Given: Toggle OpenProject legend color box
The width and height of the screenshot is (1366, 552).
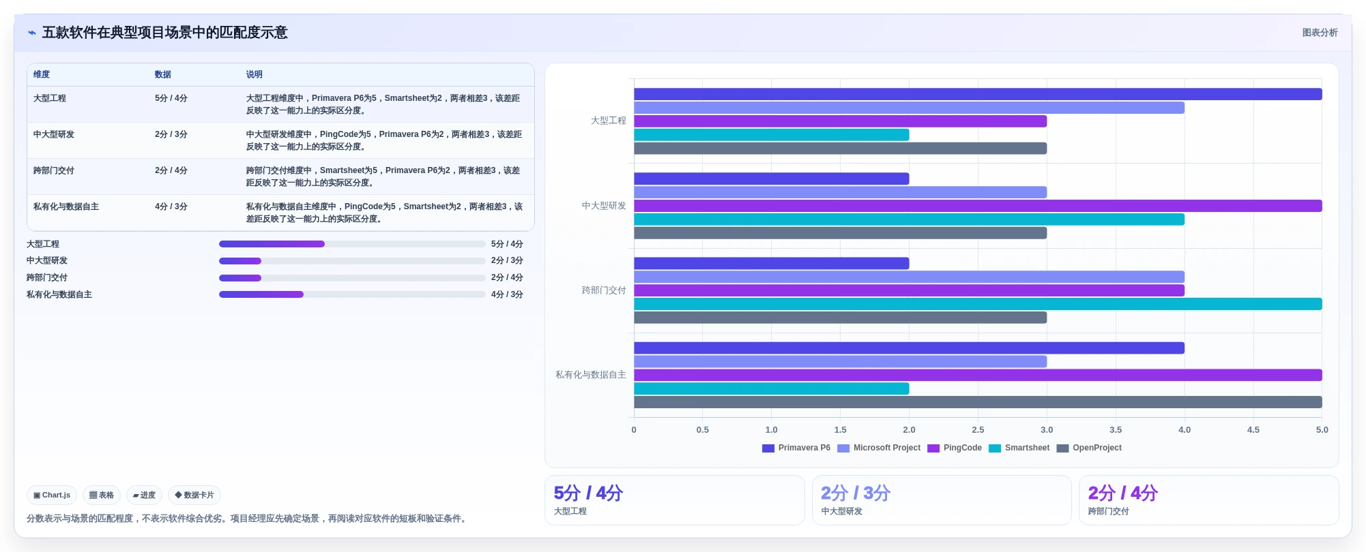Looking at the screenshot, I should tap(1062, 448).
